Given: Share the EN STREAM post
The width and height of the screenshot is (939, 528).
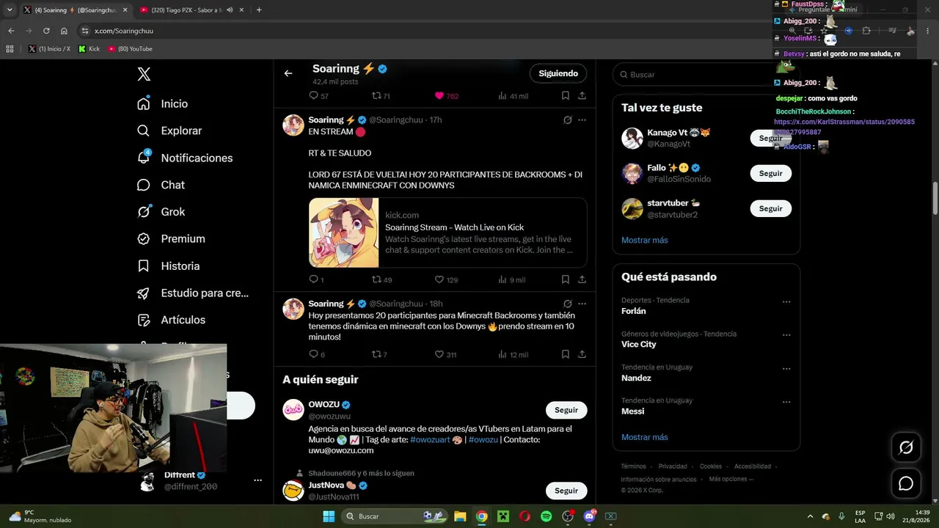Looking at the screenshot, I should point(582,279).
